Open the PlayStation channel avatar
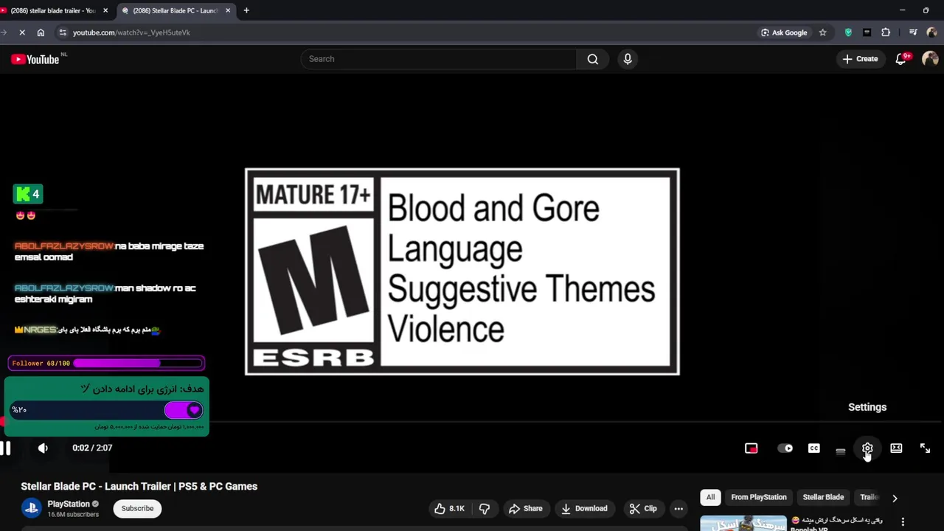Viewport: 944px width, 531px height. [31, 508]
